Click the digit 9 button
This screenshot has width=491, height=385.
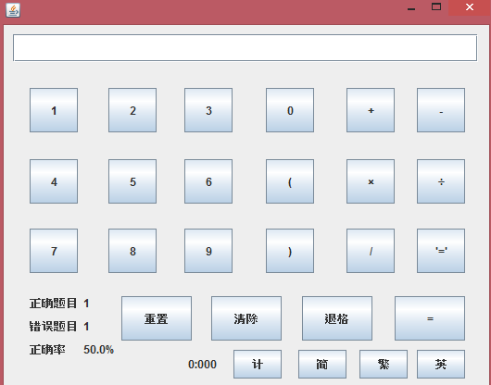pyautogui.click(x=208, y=251)
